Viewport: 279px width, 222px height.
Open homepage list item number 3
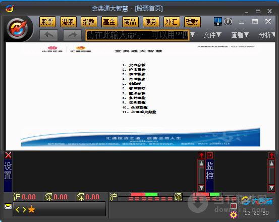click(x=134, y=74)
